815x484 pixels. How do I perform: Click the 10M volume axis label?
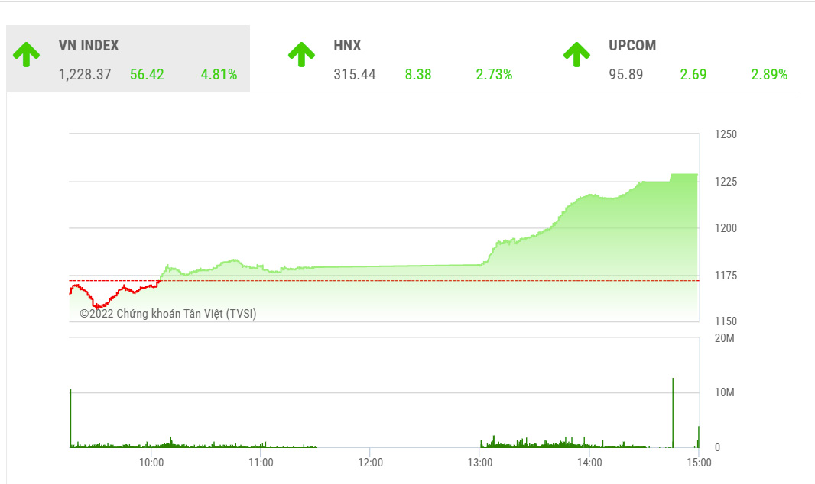[x=725, y=392]
